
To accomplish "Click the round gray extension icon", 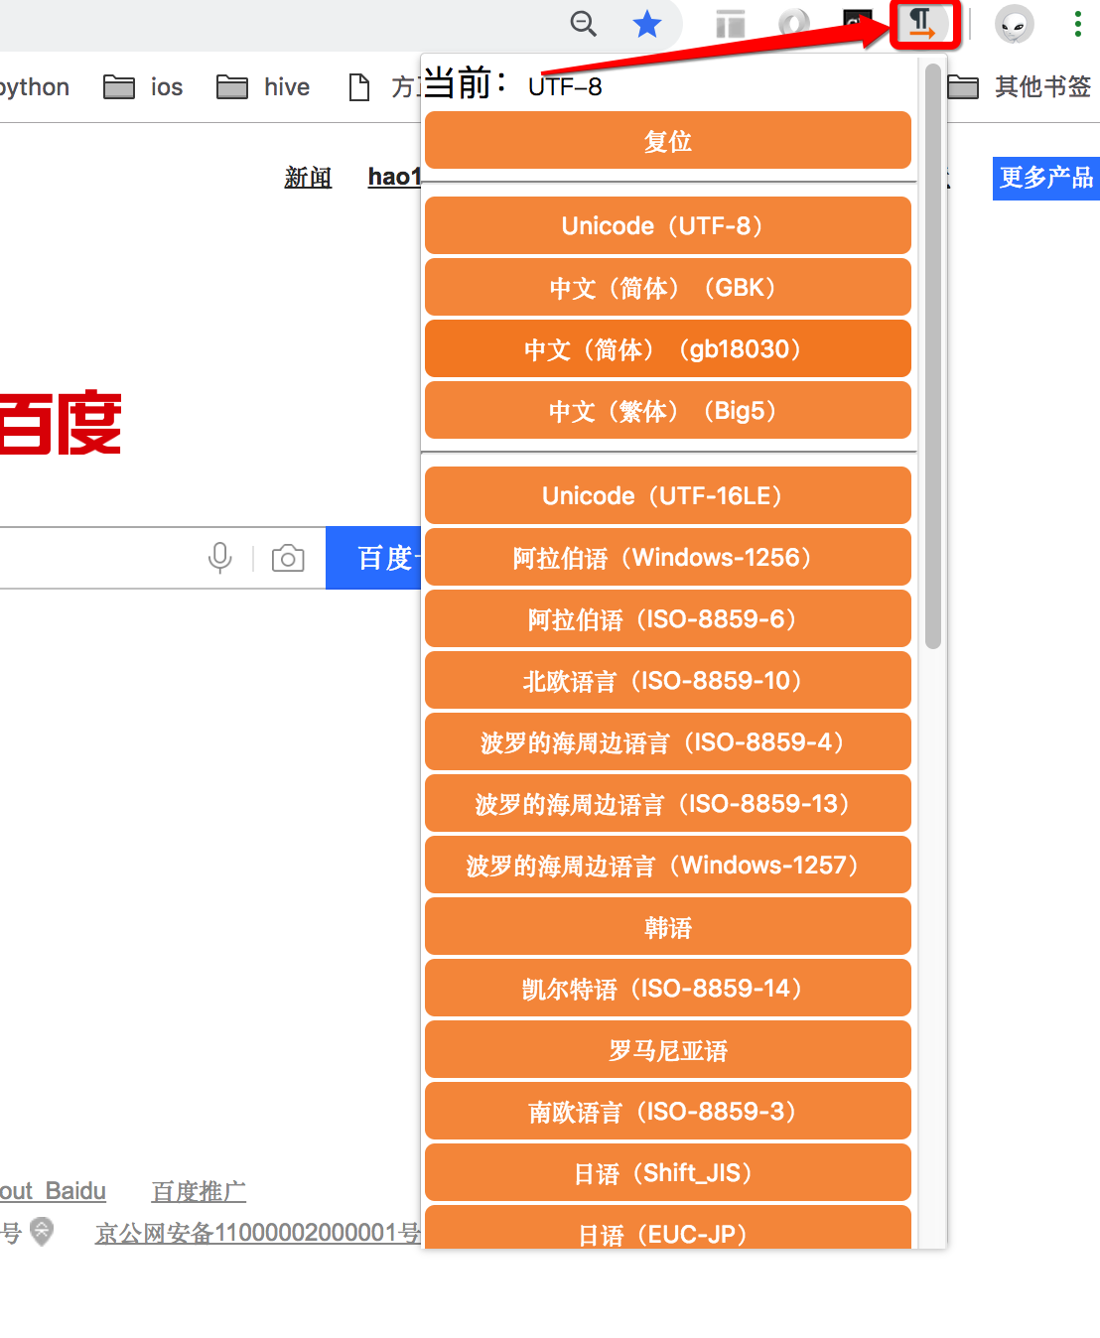I will (x=794, y=22).
